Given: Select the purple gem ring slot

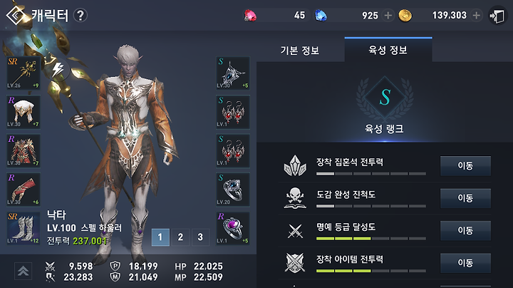Looking at the screenshot, I should click(233, 228).
